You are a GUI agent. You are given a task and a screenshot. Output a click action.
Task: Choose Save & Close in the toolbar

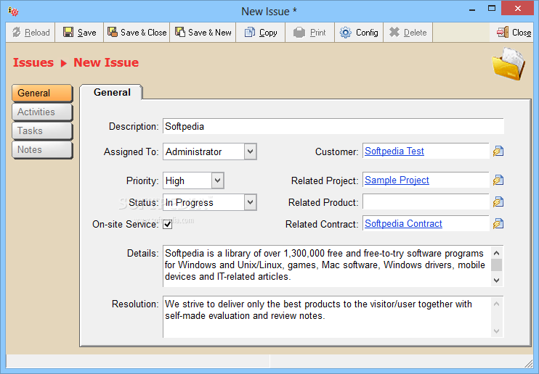(137, 33)
